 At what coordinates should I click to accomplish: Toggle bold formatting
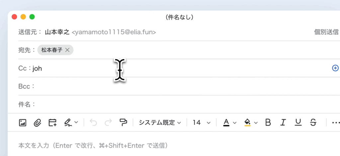tap(268, 122)
